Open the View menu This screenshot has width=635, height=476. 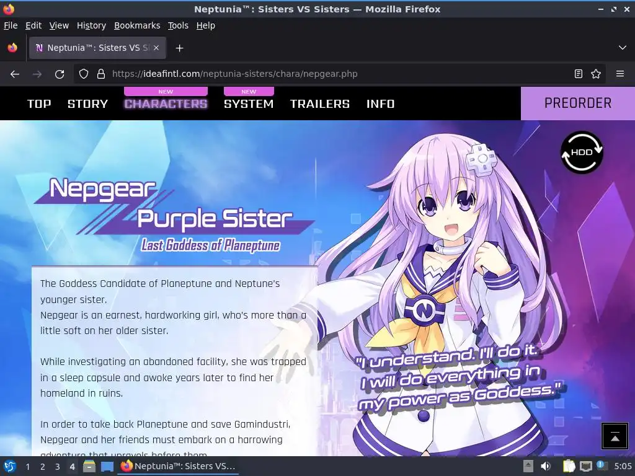coord(59,25)
